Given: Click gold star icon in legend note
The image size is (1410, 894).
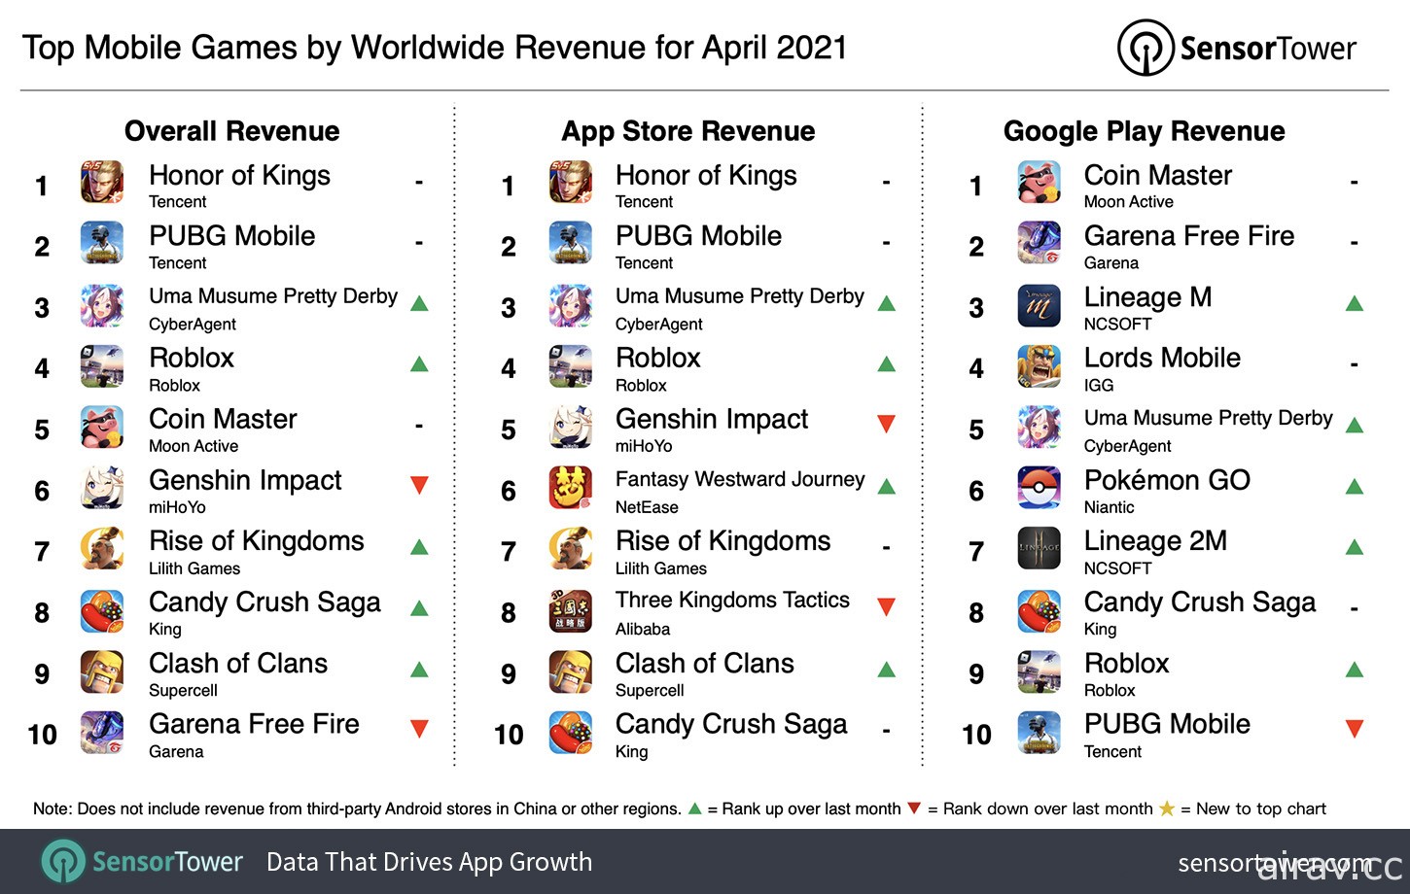Looking at the screenshot, I should pos(1167,808).
